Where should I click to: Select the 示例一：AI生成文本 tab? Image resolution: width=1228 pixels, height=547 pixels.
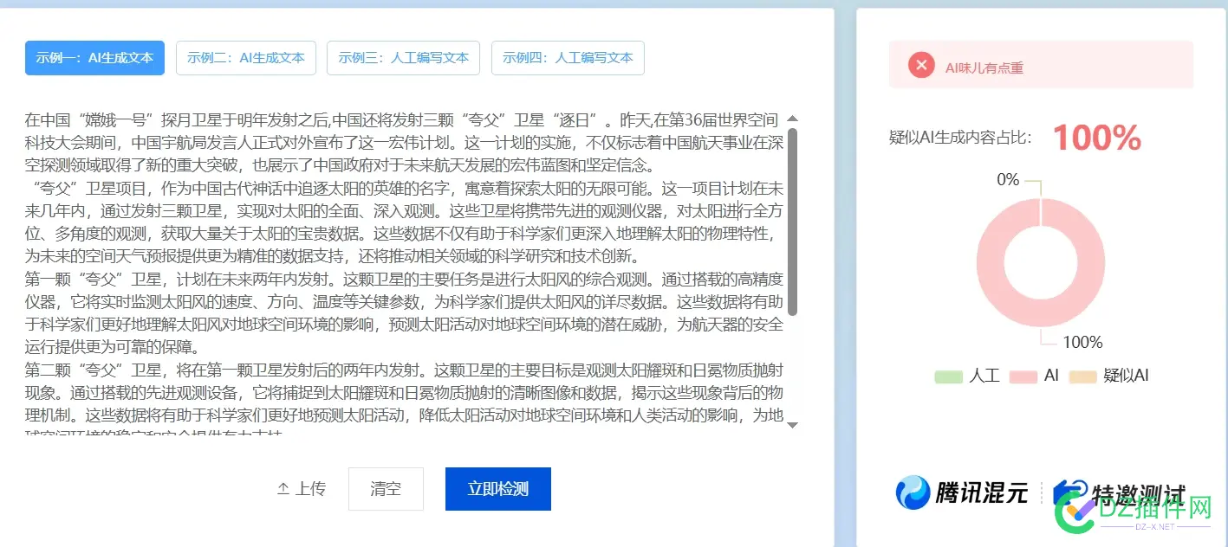tap(94, 58)
